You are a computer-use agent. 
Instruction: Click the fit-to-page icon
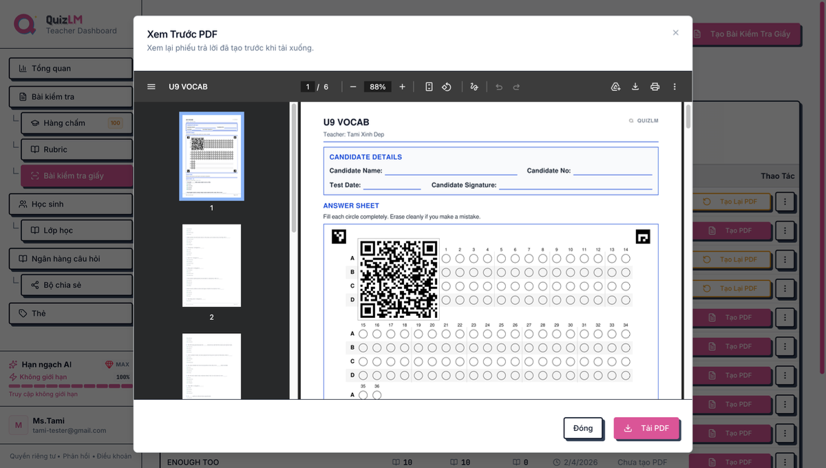point(428,87)
